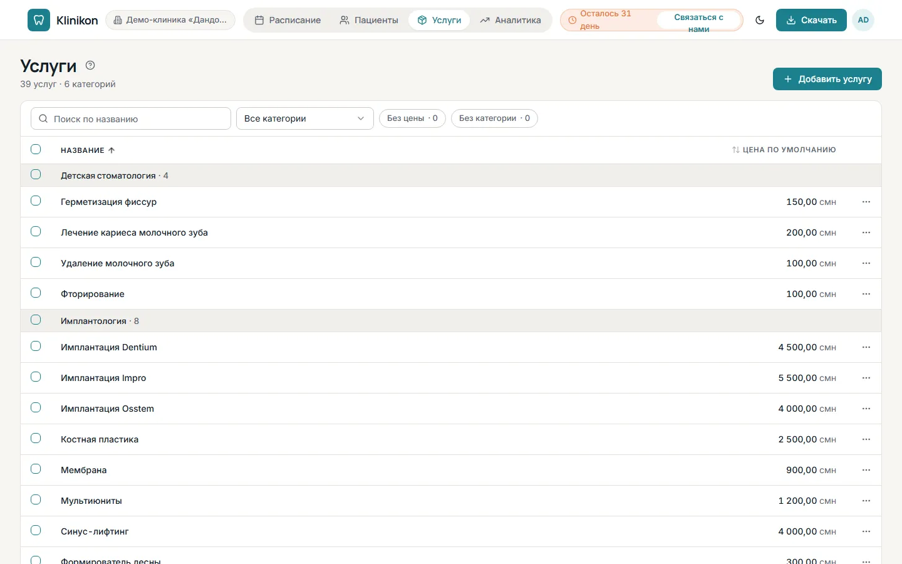The height and width of the screenshot is (564, 902).
Task: Go to the Расписание tab
Action: click(x=288, y=20)
